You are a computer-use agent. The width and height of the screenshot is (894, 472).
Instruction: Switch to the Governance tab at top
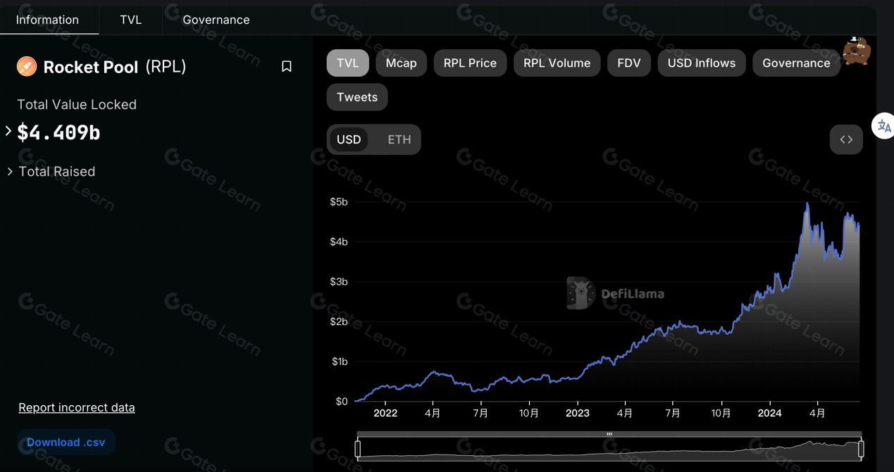point(216,20)
